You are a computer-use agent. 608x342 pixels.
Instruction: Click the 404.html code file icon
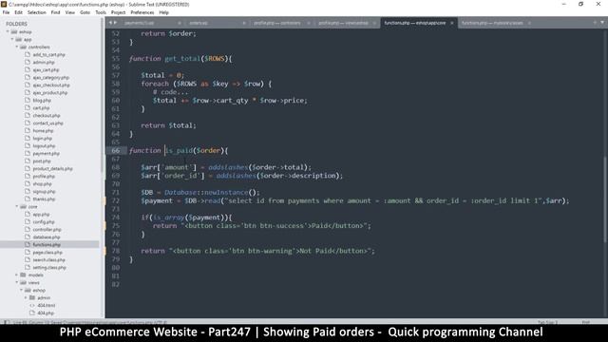[32, 305]
